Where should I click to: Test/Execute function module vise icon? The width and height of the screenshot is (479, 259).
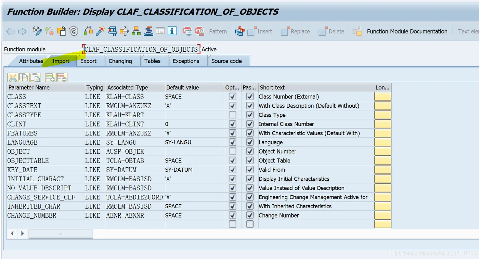pos(112,31)
